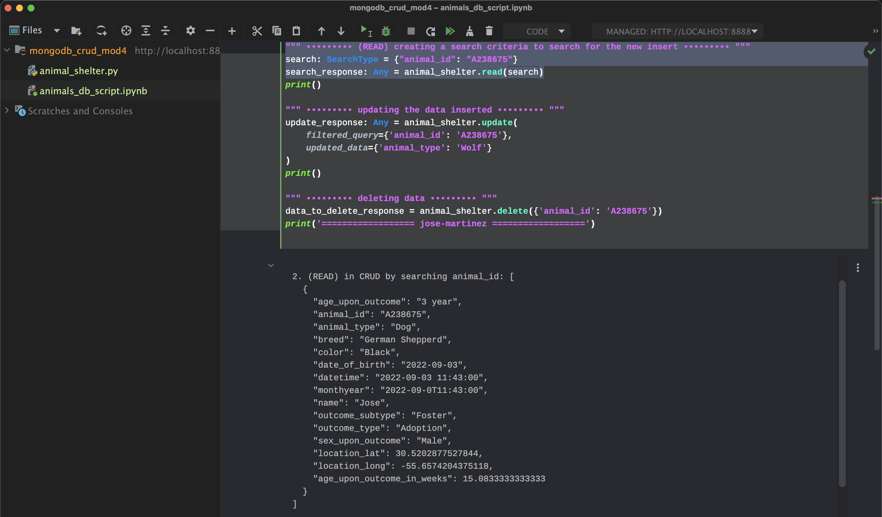Restart the Jupyter kernel
This screenshot has height=517, width=882.
point(430,31)
